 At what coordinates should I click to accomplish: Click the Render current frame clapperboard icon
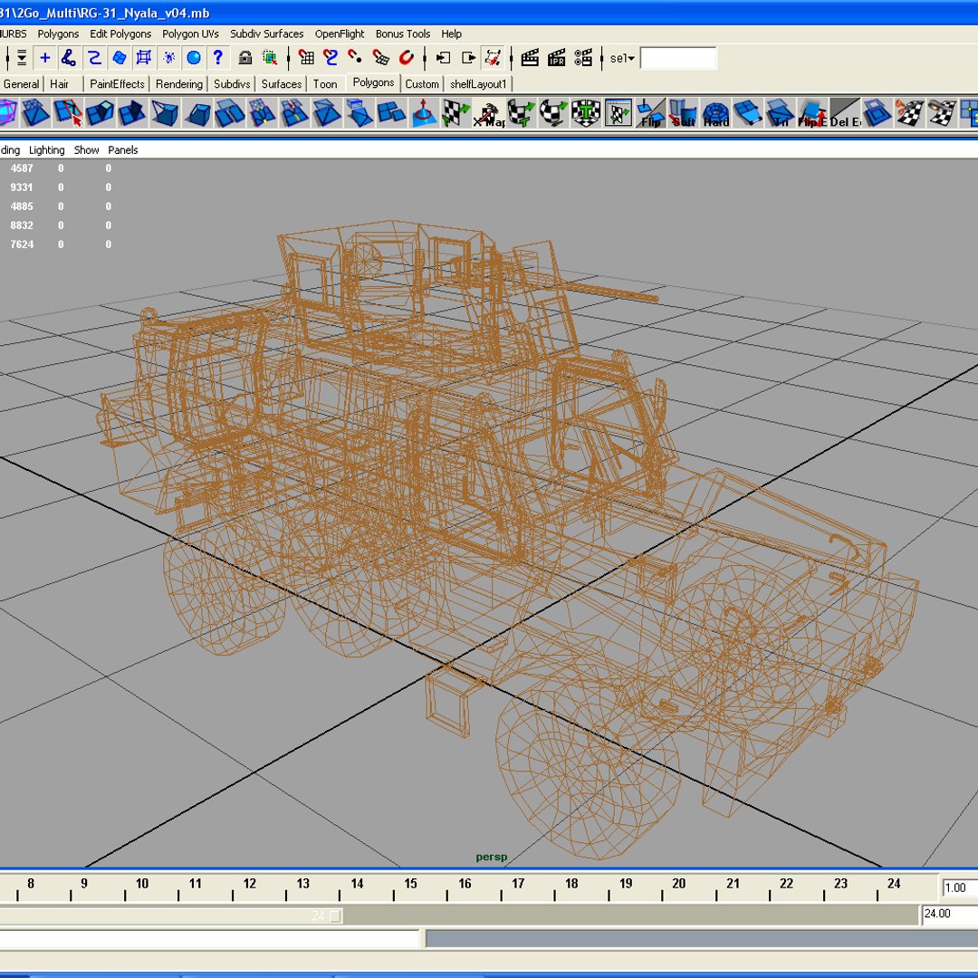(x=530, y=58)
